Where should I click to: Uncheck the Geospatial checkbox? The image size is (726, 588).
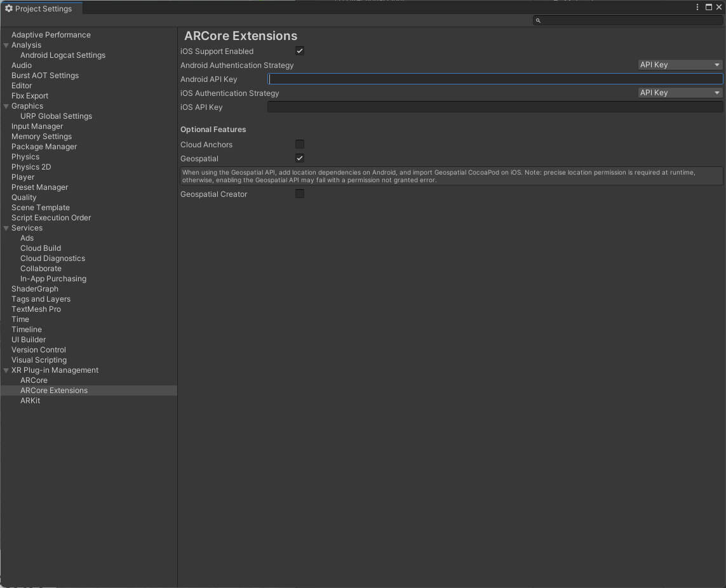tap(300, 158)
